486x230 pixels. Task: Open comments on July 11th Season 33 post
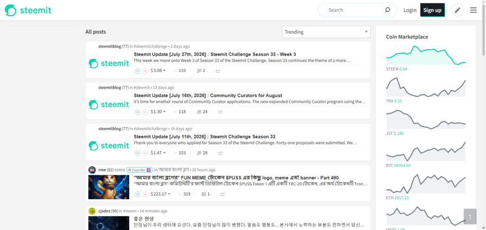coord(202,153)
